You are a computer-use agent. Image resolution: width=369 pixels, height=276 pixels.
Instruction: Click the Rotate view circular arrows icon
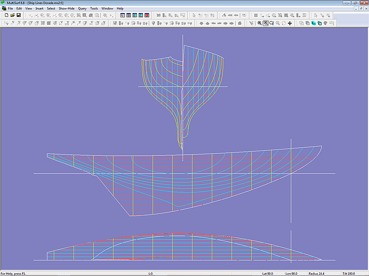click(x=284, y=23)
